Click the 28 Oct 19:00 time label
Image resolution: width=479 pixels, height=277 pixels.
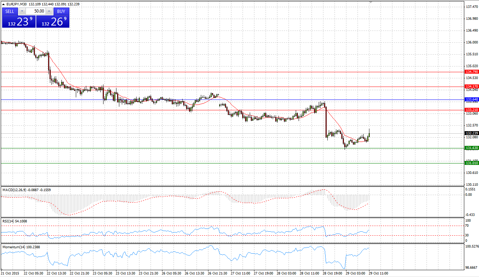332,273
